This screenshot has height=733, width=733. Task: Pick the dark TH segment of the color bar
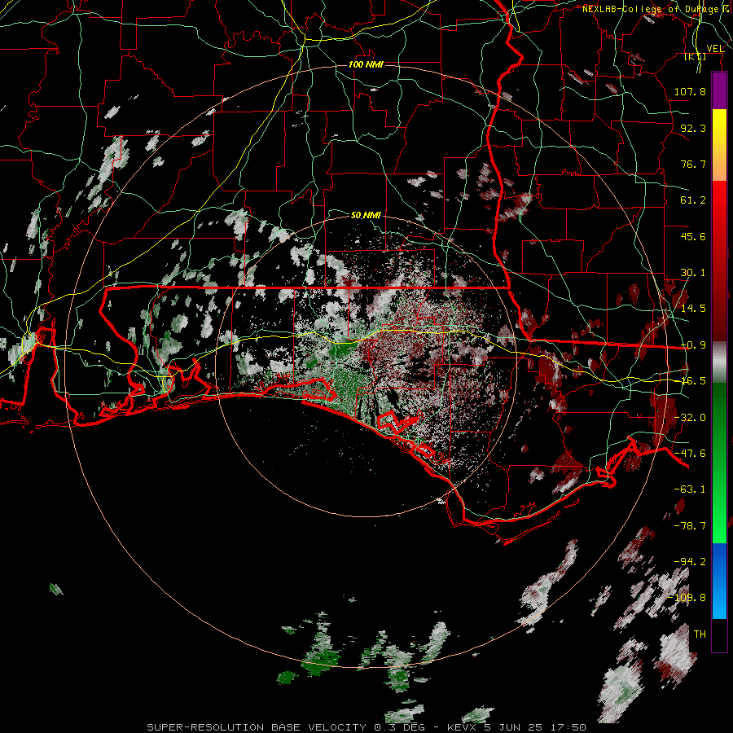point(719,635)
